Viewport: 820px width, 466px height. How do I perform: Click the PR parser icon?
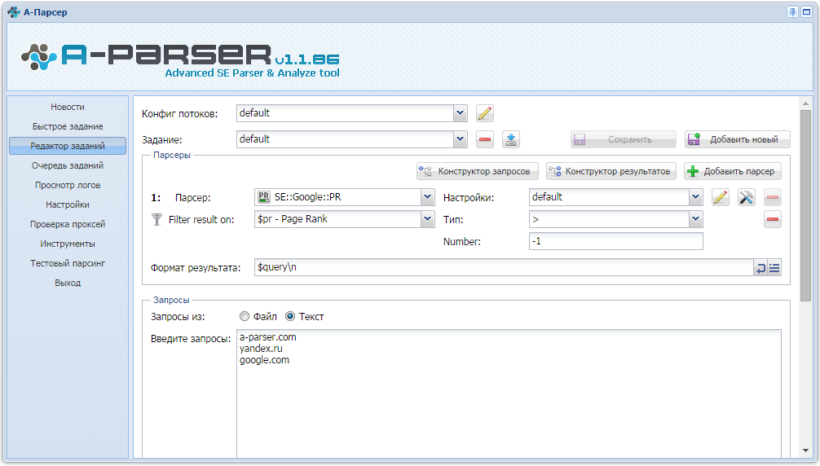tap(264, 197)
